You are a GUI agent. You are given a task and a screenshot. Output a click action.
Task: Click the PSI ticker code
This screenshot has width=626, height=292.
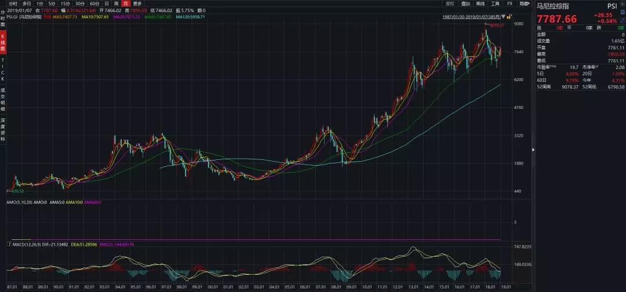coord(612,6)
